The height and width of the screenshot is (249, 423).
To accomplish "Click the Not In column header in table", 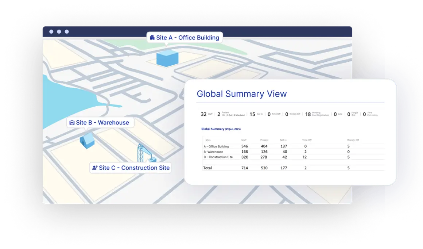I will point(283,140).
